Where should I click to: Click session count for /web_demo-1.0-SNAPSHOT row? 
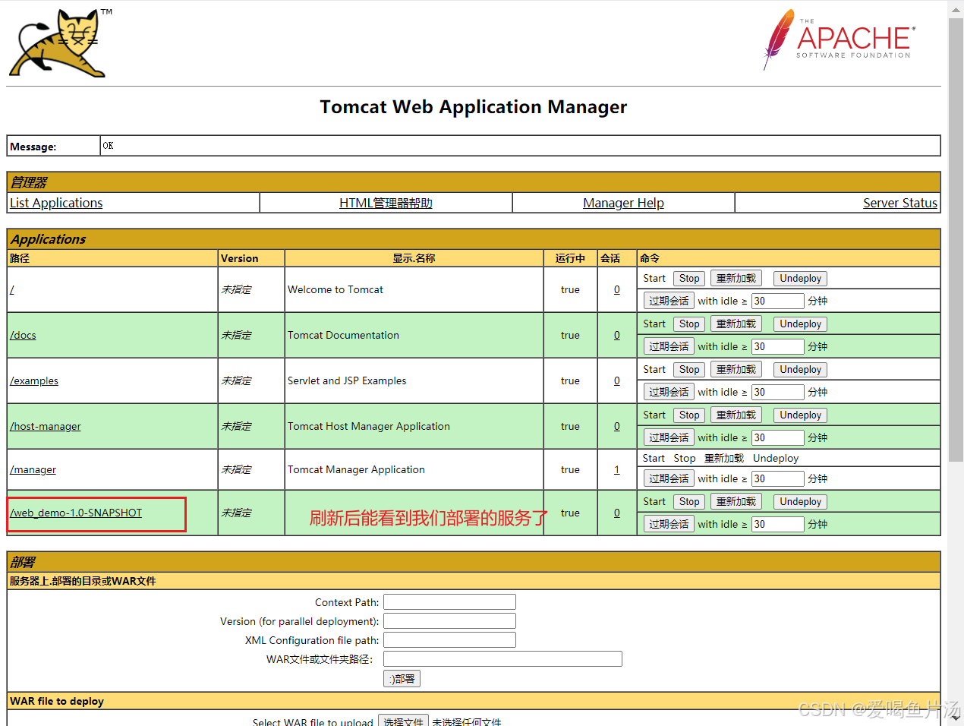coord(616,513)
